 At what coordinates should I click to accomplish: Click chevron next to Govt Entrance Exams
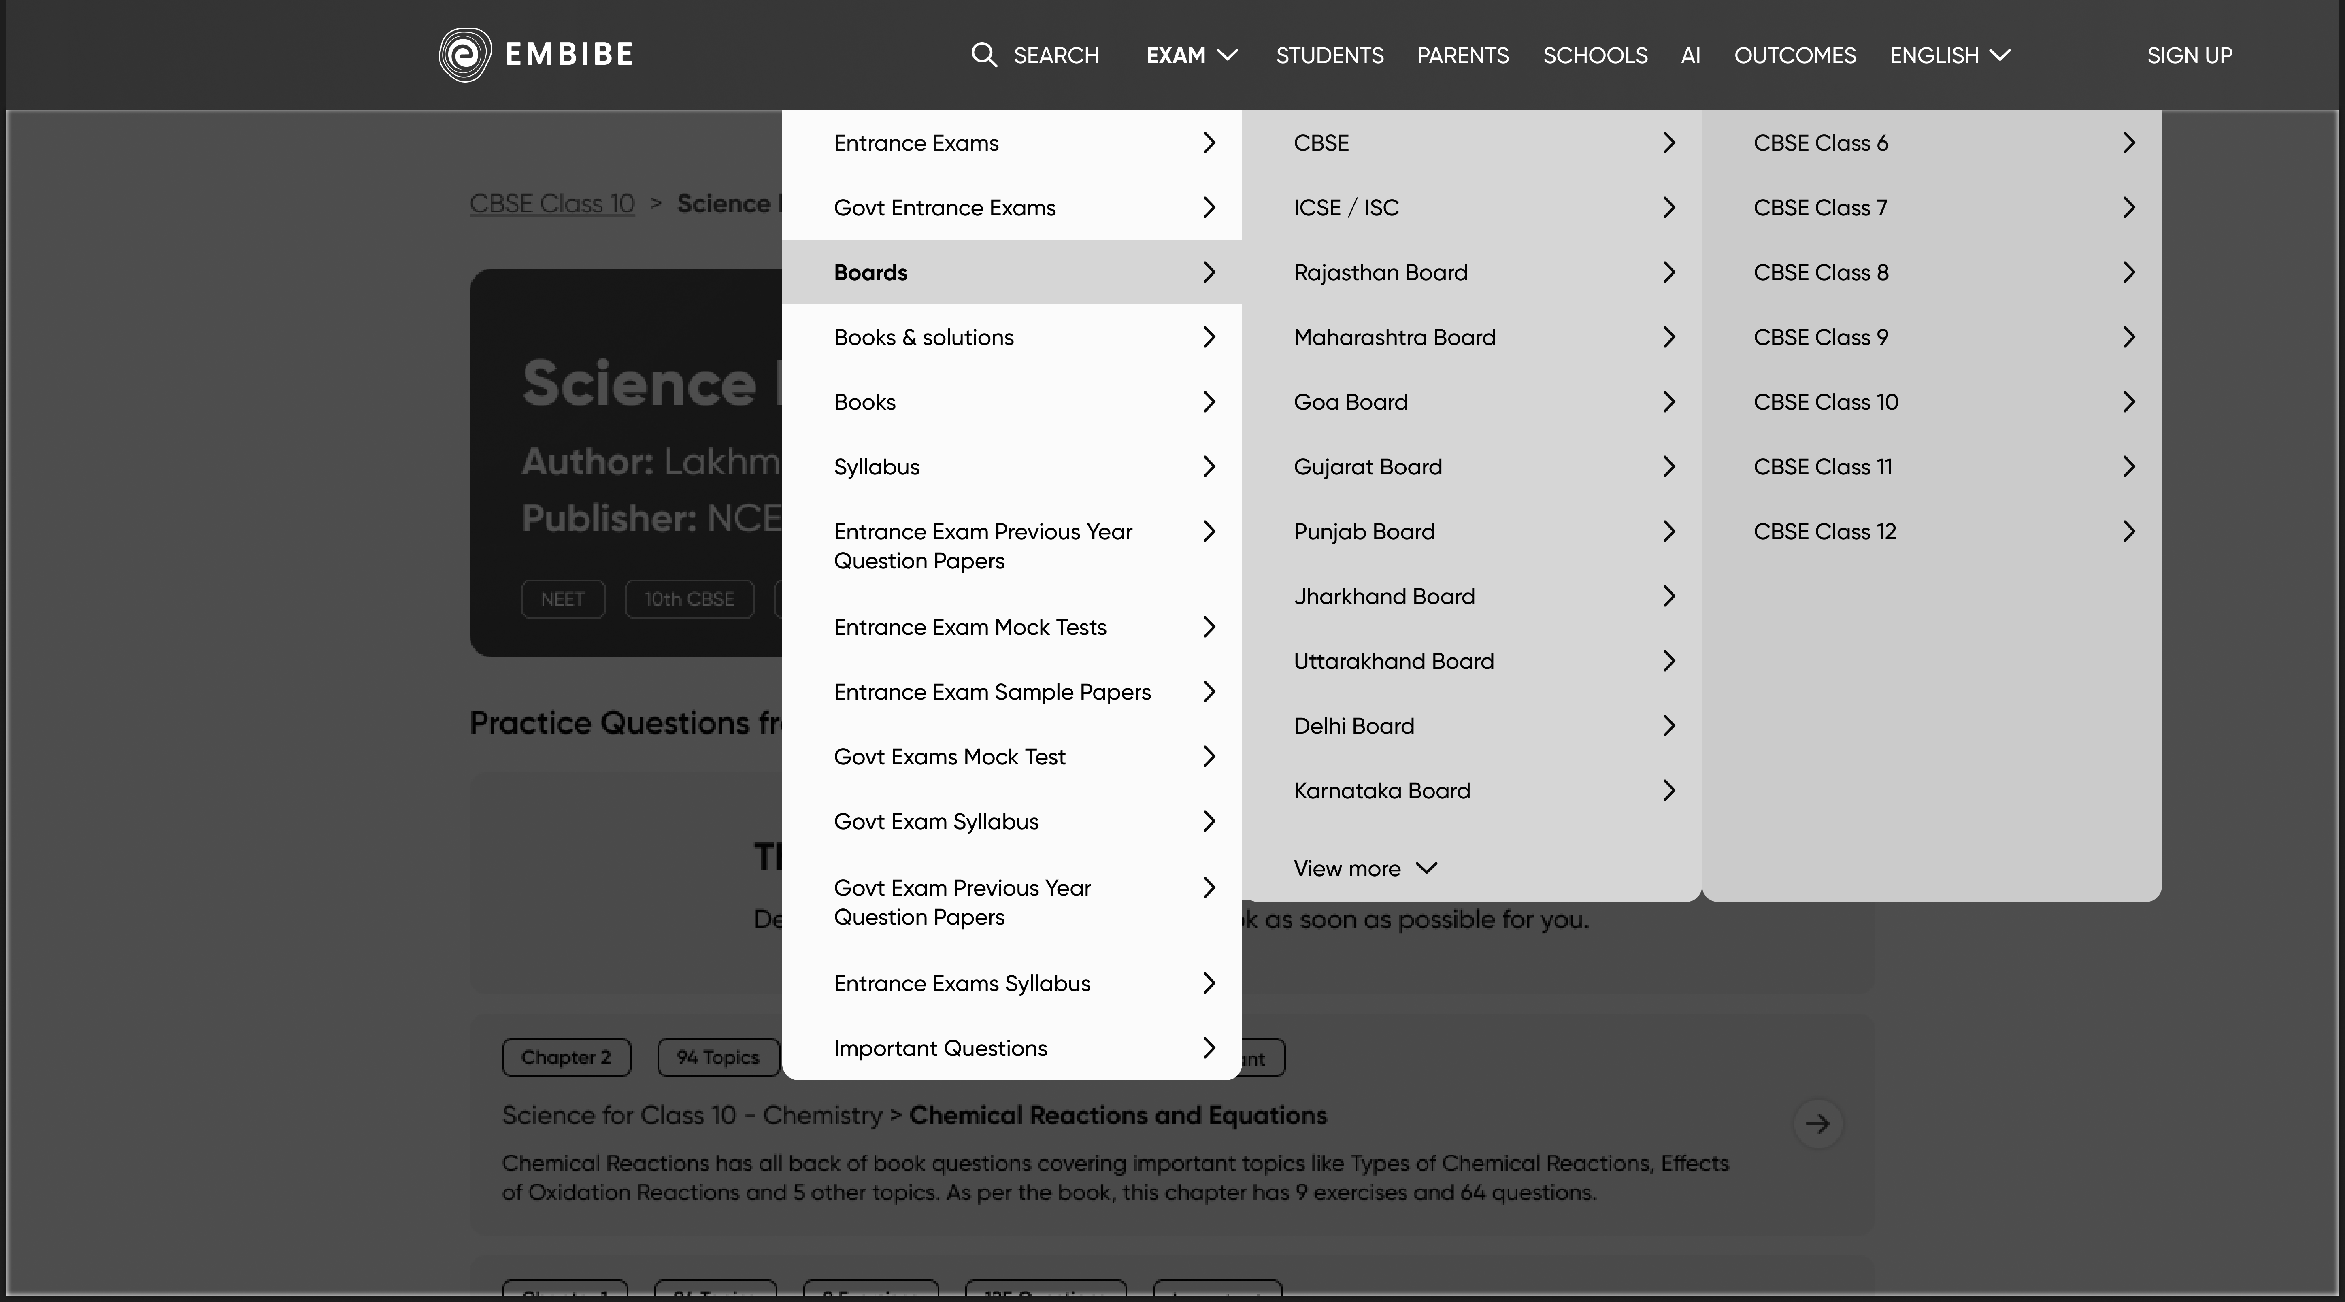pyautogui.click(x=1209, y=208)
